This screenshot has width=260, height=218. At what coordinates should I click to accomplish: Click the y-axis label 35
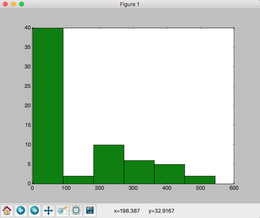tap(28, 47)
